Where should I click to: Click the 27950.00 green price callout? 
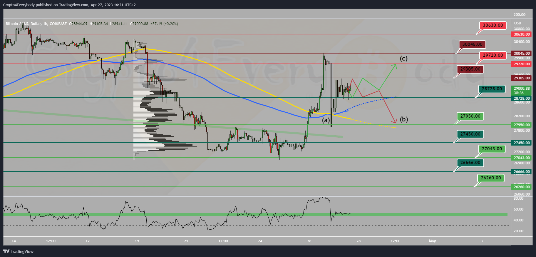[x=470, y=116]
